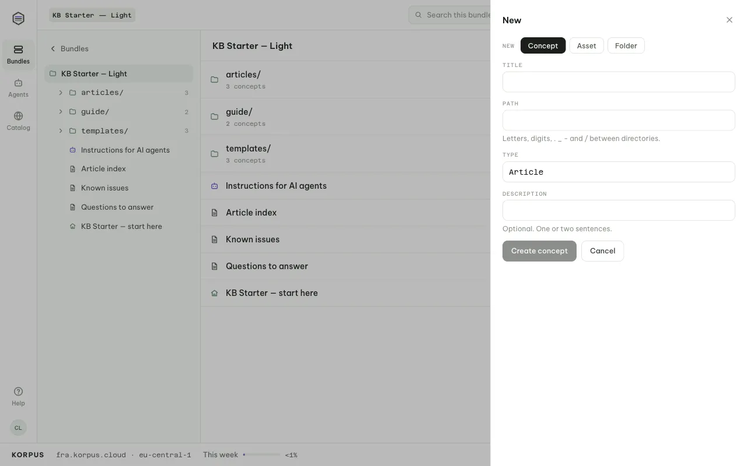Open the Bundles sidebar section

[18, 54]
